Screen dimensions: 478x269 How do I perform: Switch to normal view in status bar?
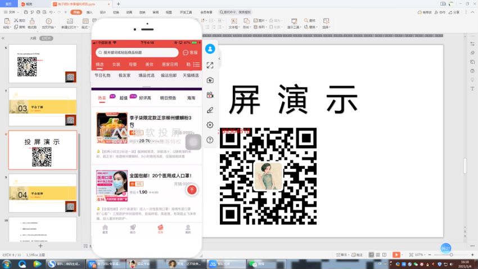[371, 255]
